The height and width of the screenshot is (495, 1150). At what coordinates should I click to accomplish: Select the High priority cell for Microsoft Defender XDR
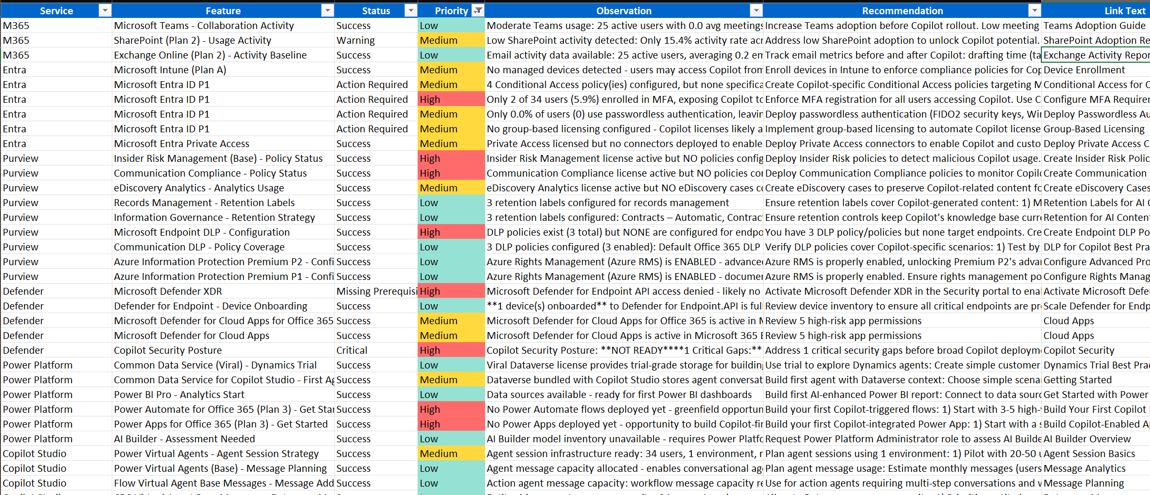click(x=451, y=291)
